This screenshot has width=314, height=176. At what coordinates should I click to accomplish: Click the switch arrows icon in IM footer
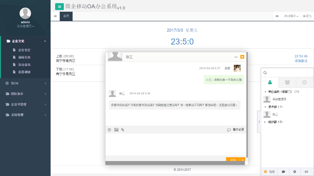tap(306, 171)
